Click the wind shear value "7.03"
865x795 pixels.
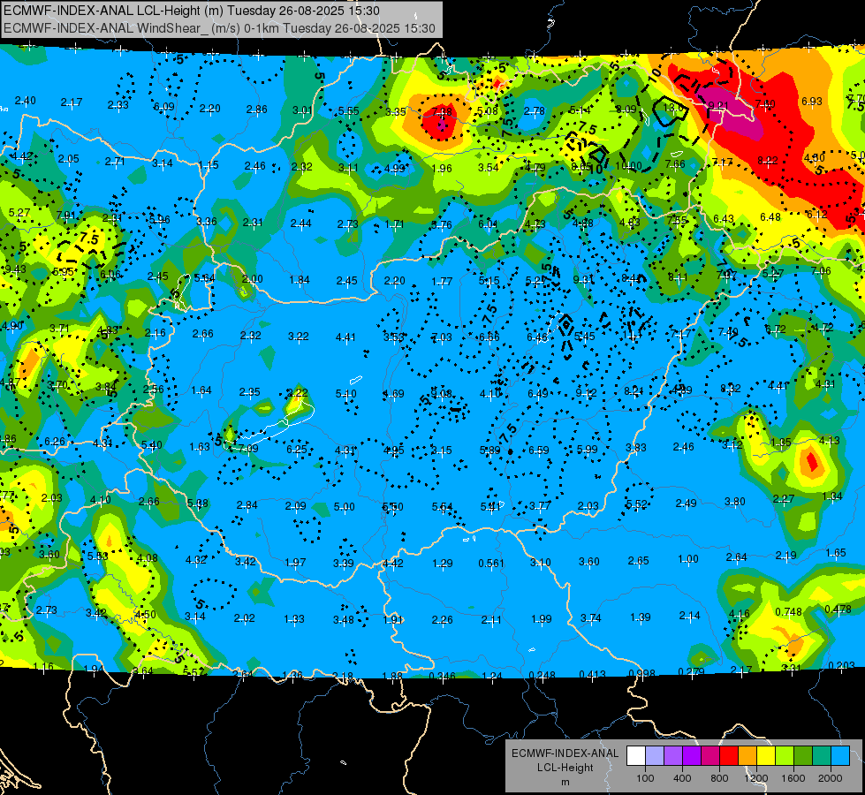[441, 337]
